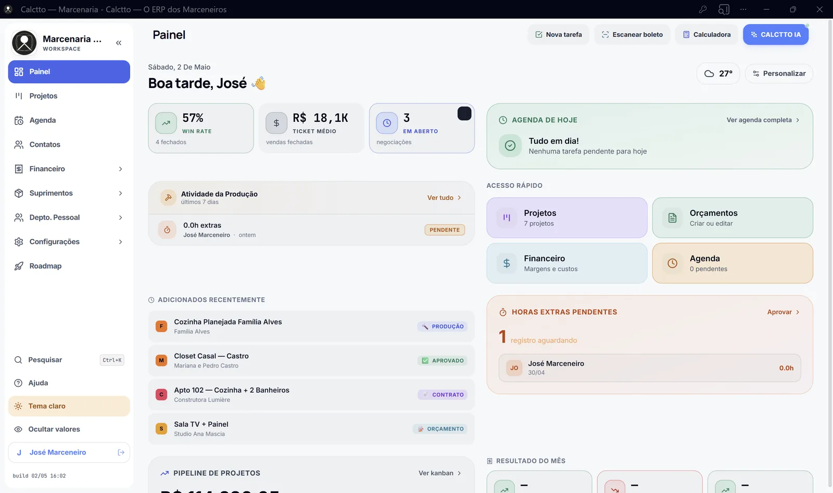
Task: Expand the Depto. Pessoal sidebar menu
Action: click(x=69, y=218)
